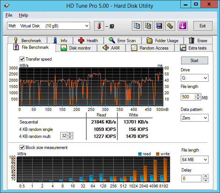Open the Data pattern Zero dropdown
The height and width of the screenshot is (193, 220).
coord(194,118)
